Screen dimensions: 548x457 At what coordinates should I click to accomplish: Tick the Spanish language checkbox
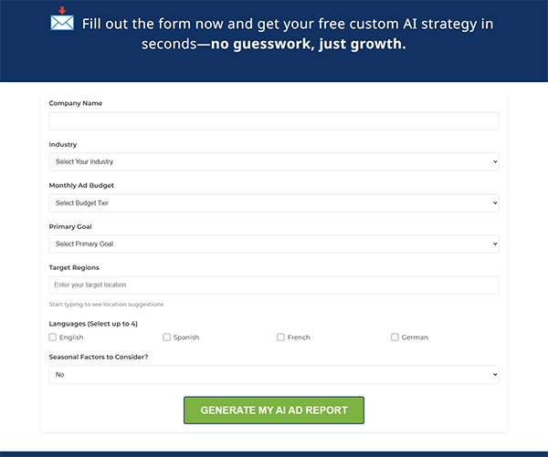tap(167, 338)
